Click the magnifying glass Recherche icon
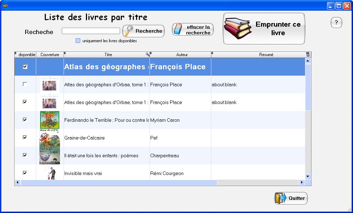This screenshot has width=353, height=213. point(128,31)
